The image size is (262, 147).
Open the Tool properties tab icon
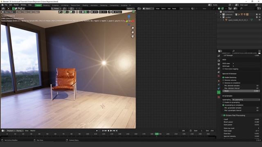coord(219,56)
